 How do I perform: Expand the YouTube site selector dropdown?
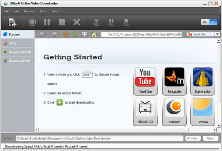pos(217,34)
